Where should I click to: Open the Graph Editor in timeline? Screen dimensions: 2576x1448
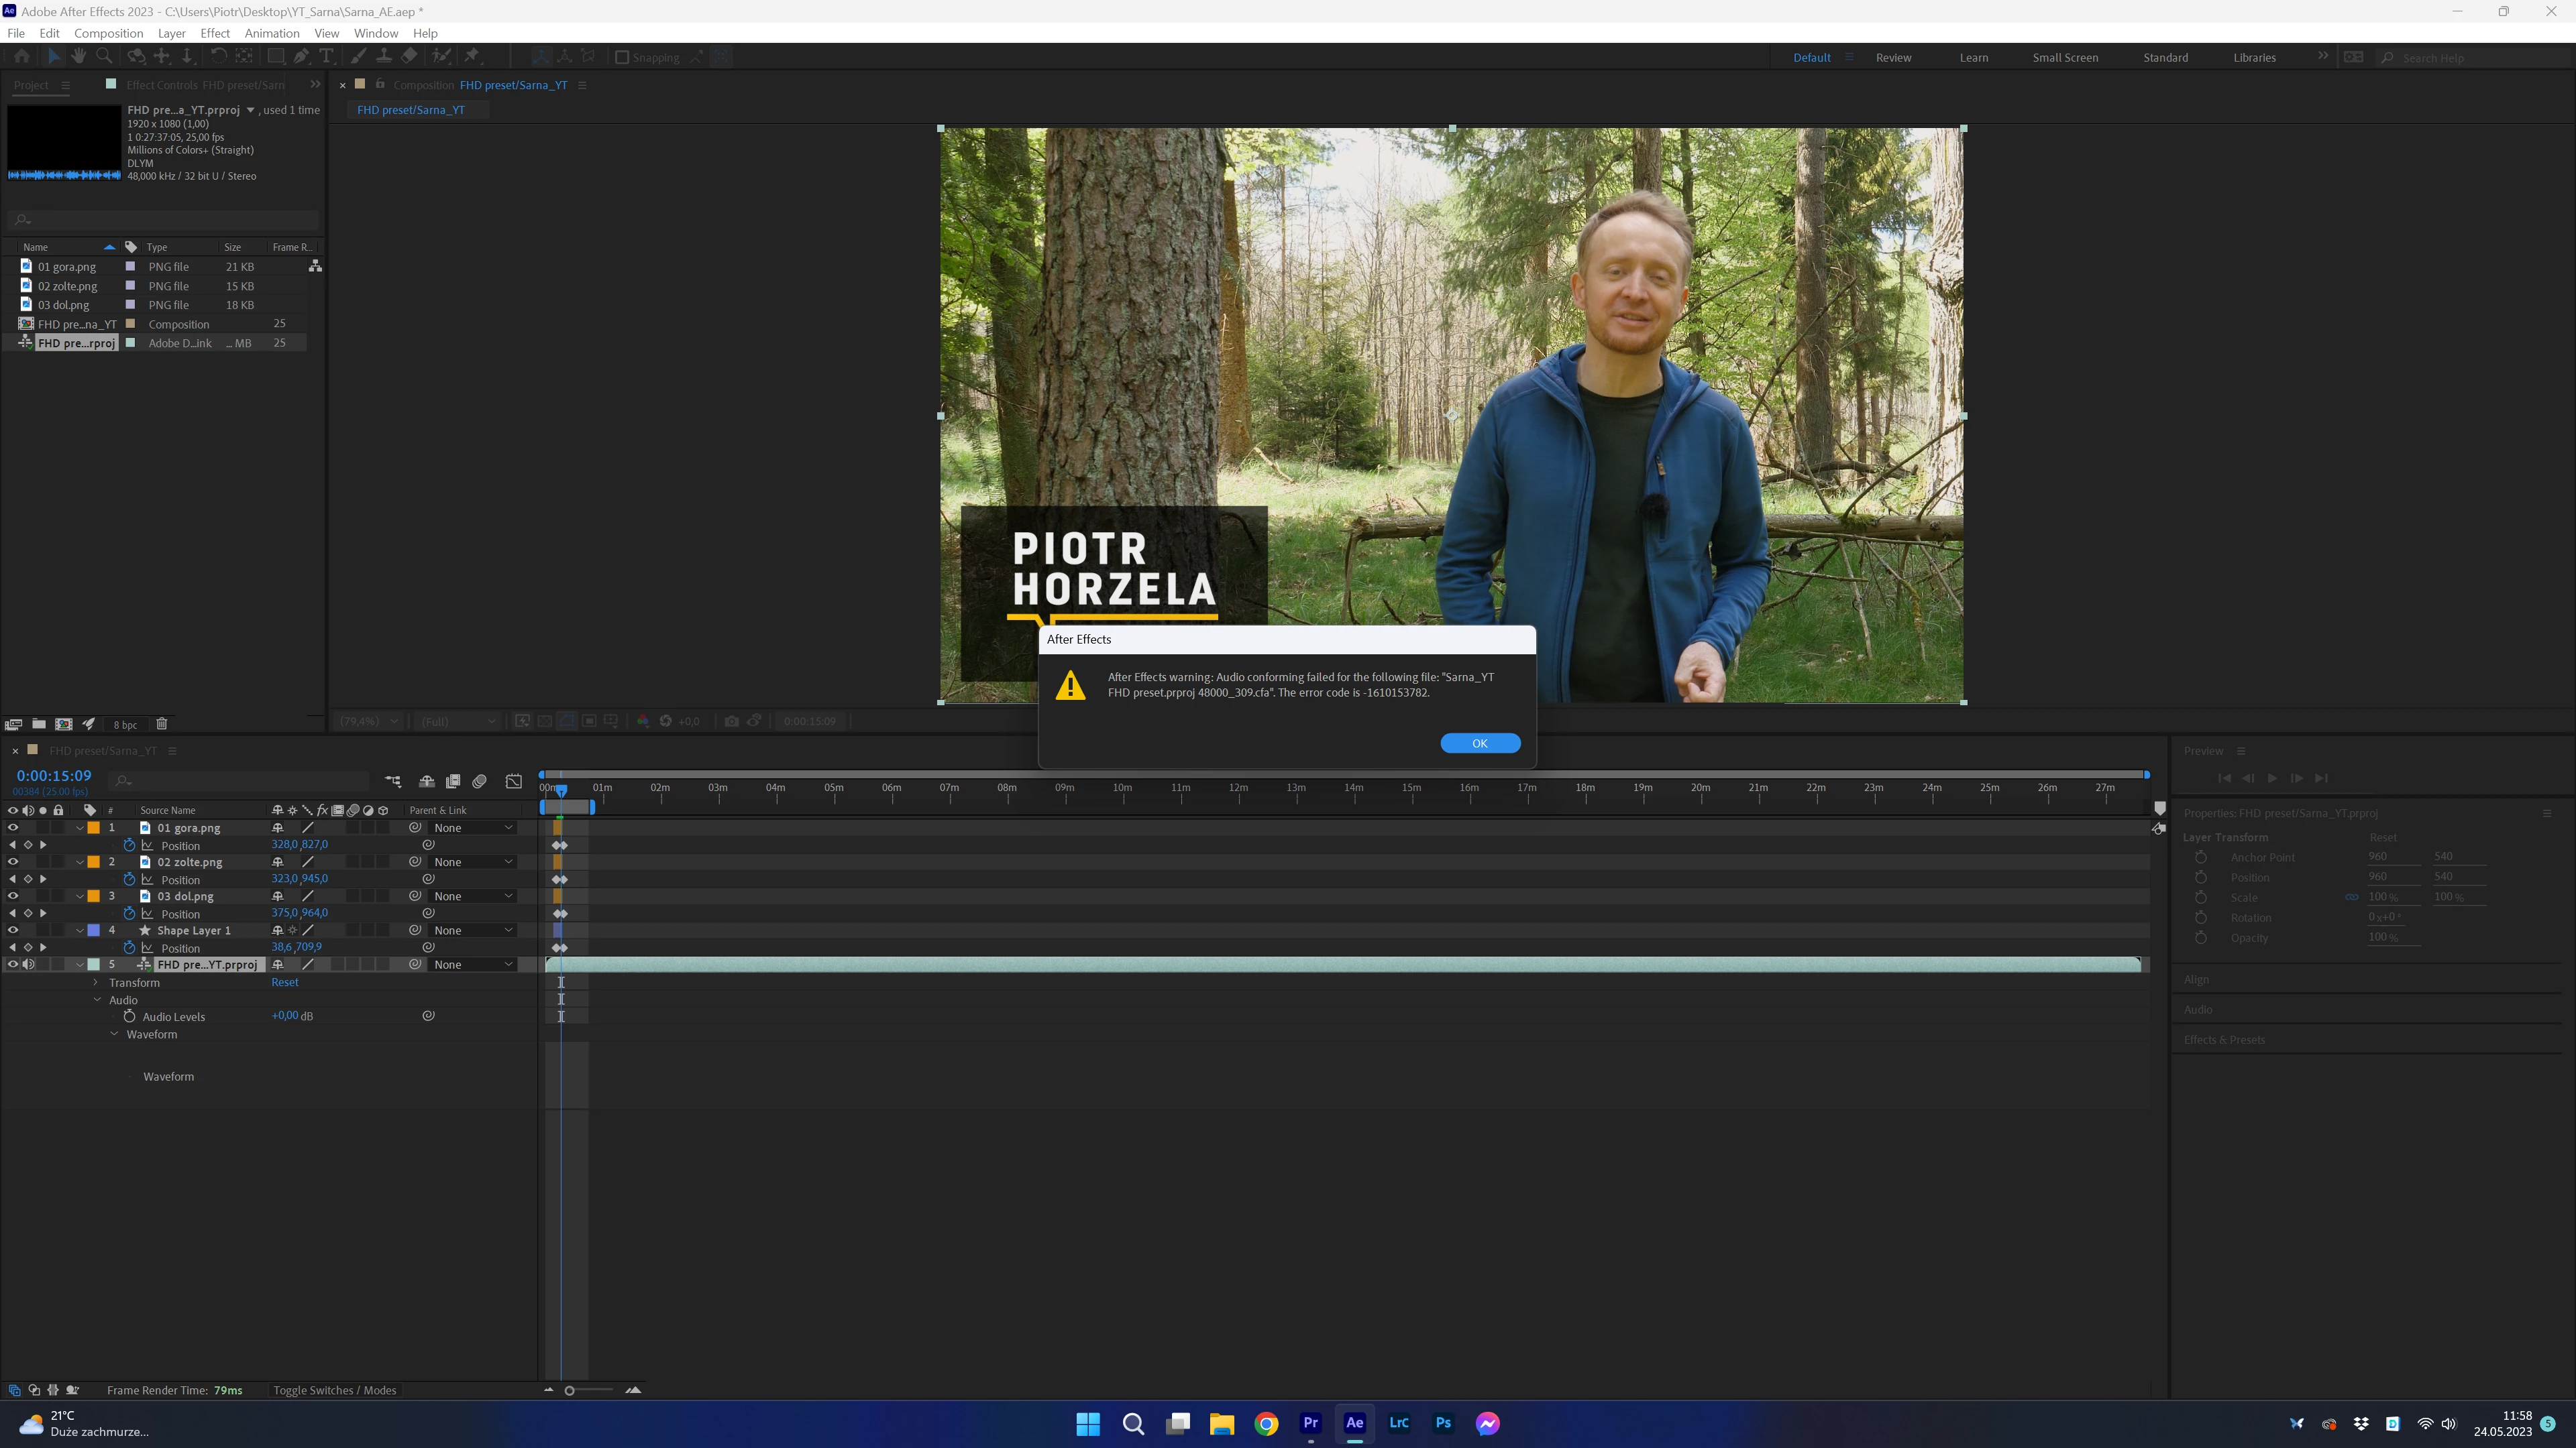point(513,782)
